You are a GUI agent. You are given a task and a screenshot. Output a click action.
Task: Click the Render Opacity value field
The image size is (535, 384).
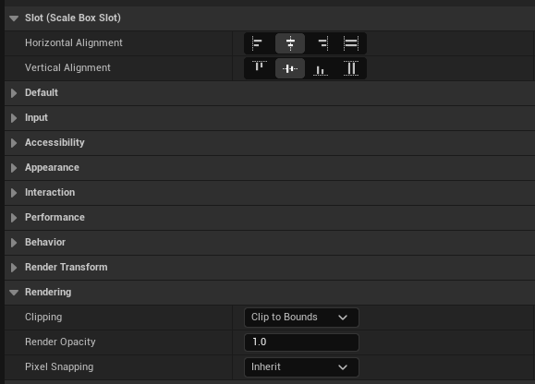(x=301, y=342)
